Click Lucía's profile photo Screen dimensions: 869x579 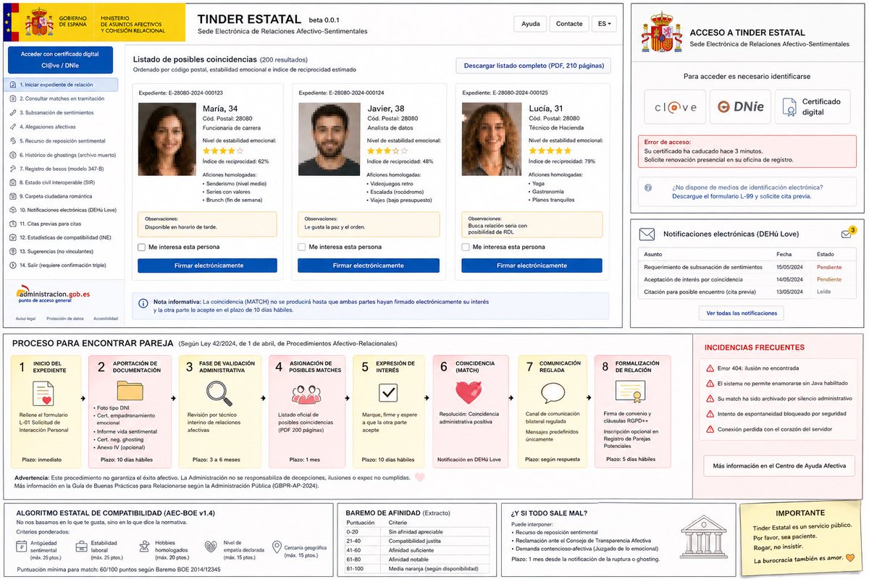coord(491,139)
